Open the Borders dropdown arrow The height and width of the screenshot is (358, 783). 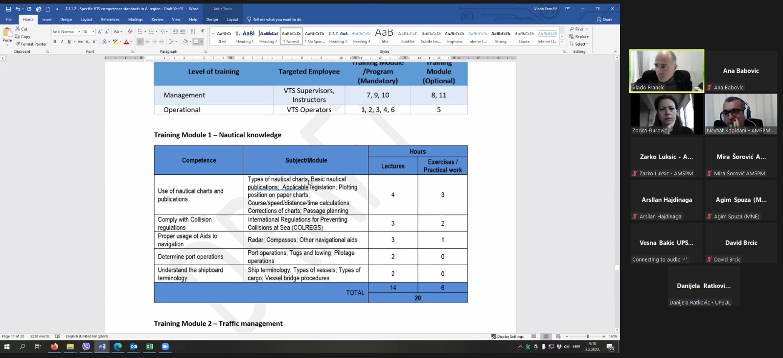[x=202, y=42]
